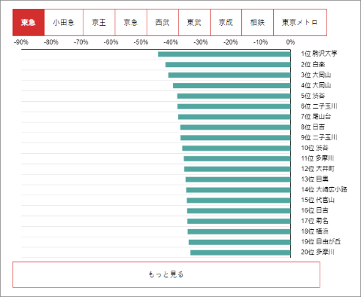Click the bar for 19位 自由が丘

(240, 243)
